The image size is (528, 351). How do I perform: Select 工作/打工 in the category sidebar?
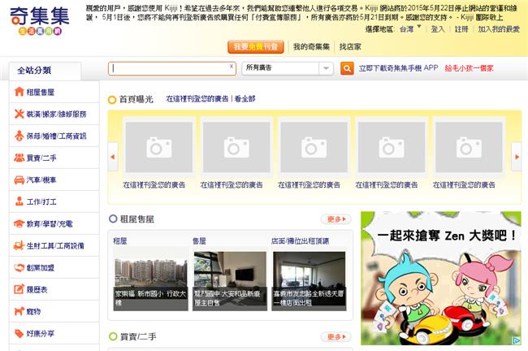tap(54, 201)
